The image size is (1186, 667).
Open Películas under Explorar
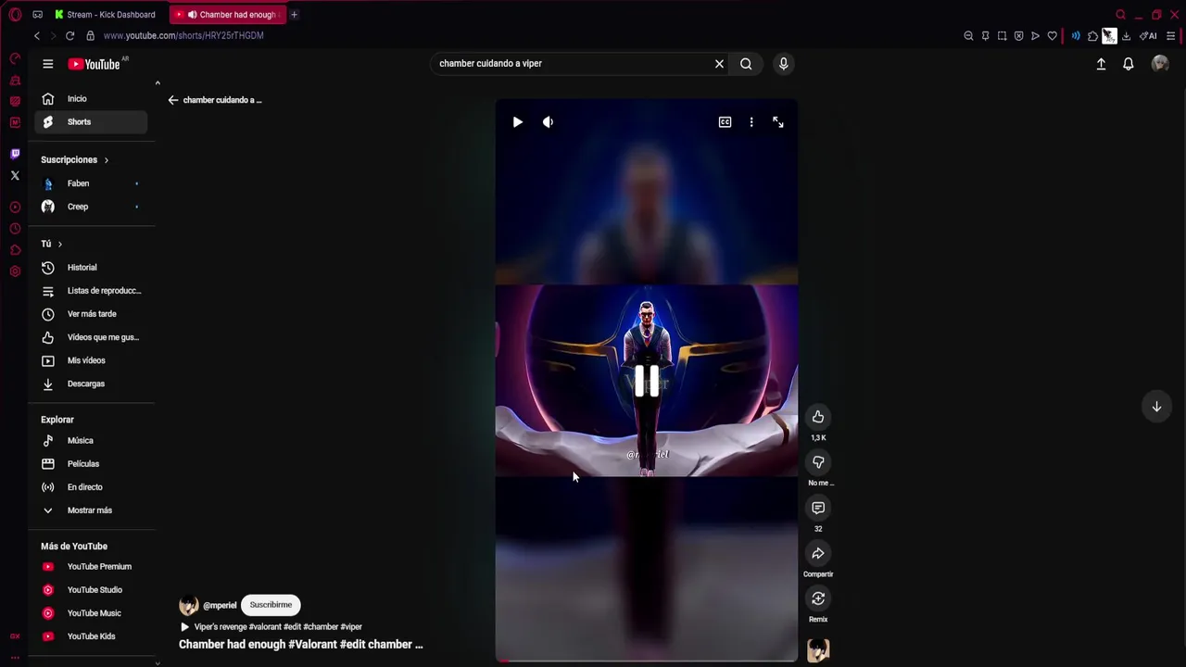click(91, 464)
